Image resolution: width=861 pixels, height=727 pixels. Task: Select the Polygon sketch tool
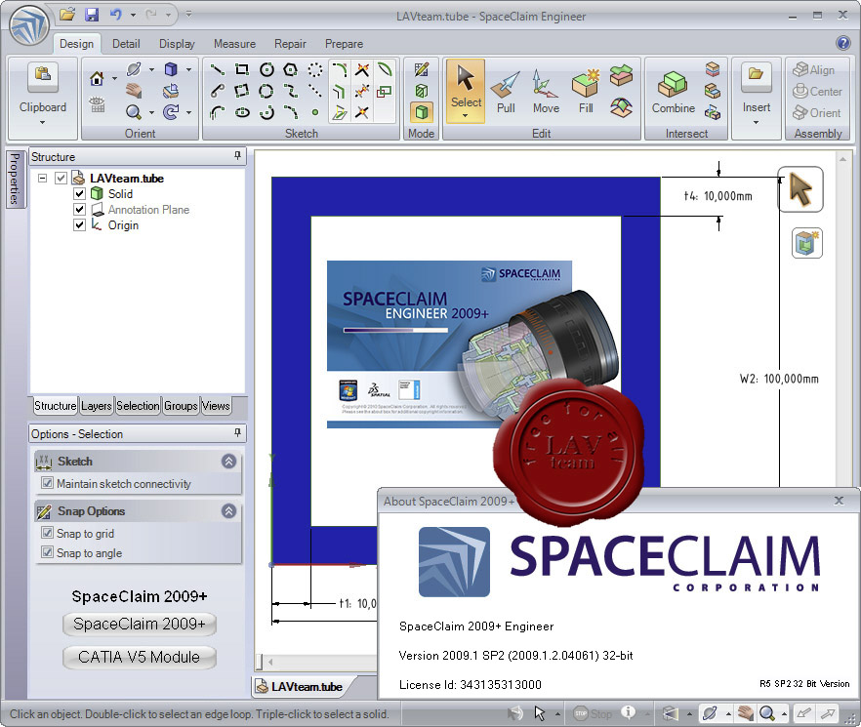click(291, 69)
